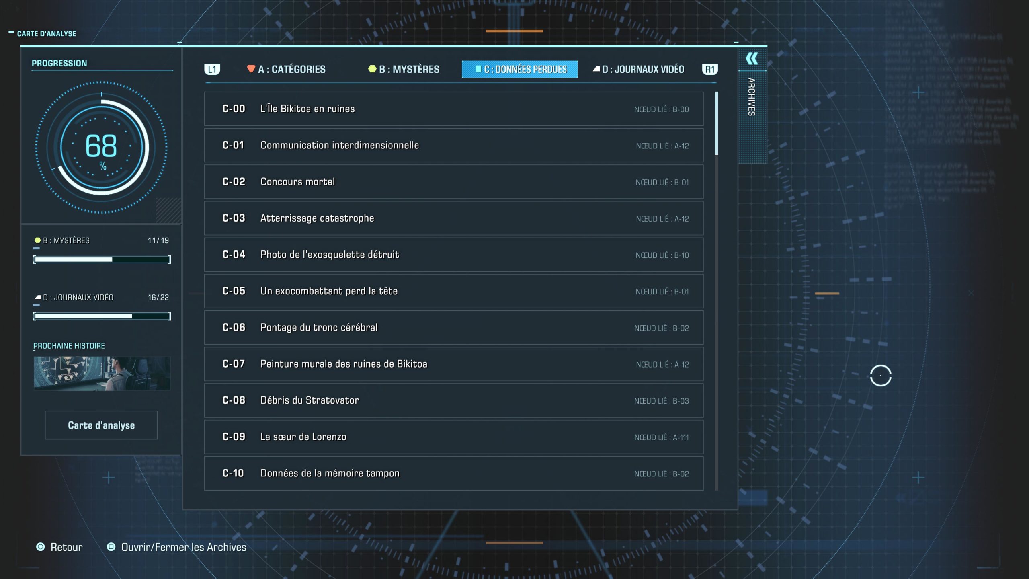Screen dimensions: 1029x579
Task: Open entry C-05 Un exocombattant perd la tête
Action: 454,291
